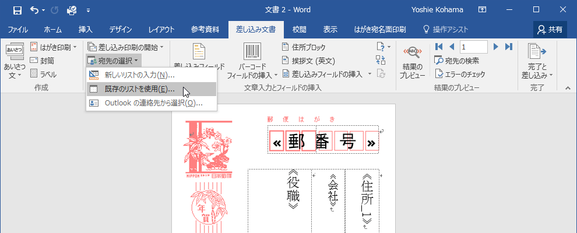Switch to the 表示 tab
The width and height of the screenshot is (577, 233).
click(330, 30)
